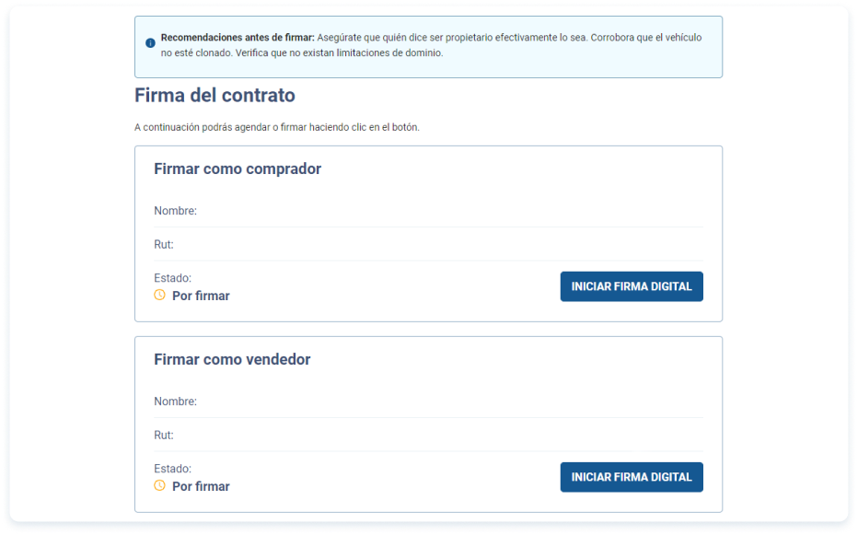
Task: Select the 'Firmar como vendedor' card title
Action: (232, 360)
